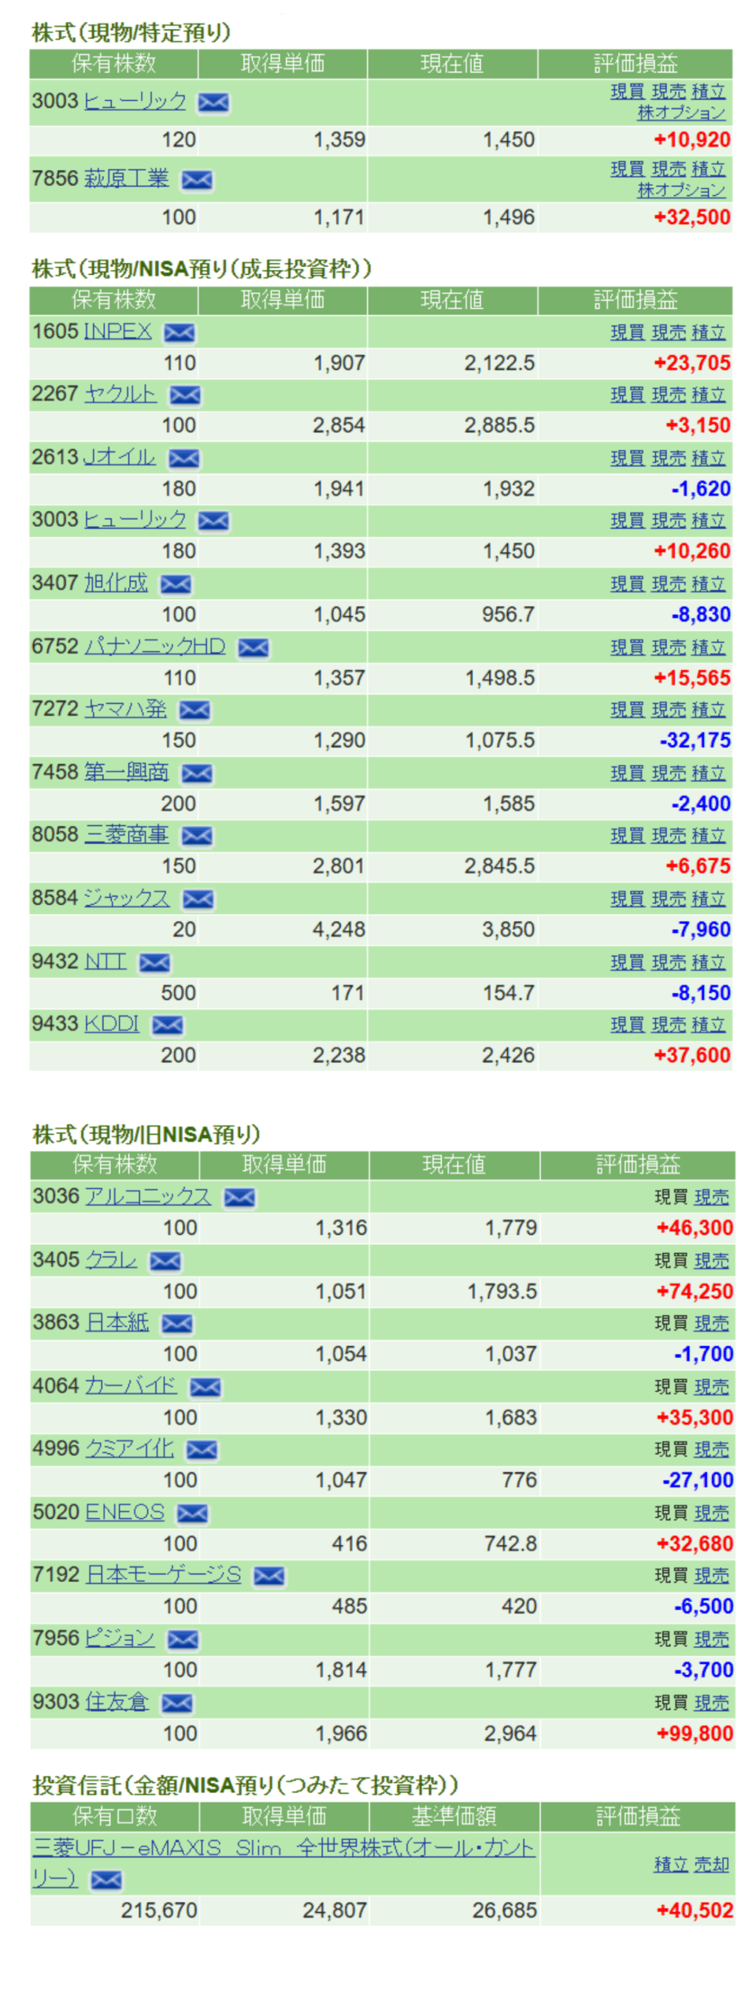
Task: Open the eMAXIS Slim 全世界株式 fund link
Action: click(283, 1847)
